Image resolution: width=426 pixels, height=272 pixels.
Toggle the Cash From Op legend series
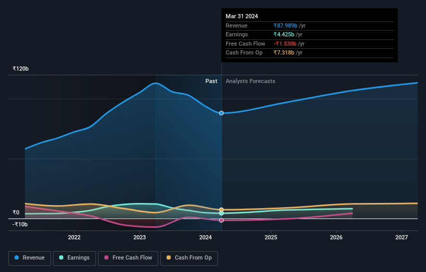189,258
